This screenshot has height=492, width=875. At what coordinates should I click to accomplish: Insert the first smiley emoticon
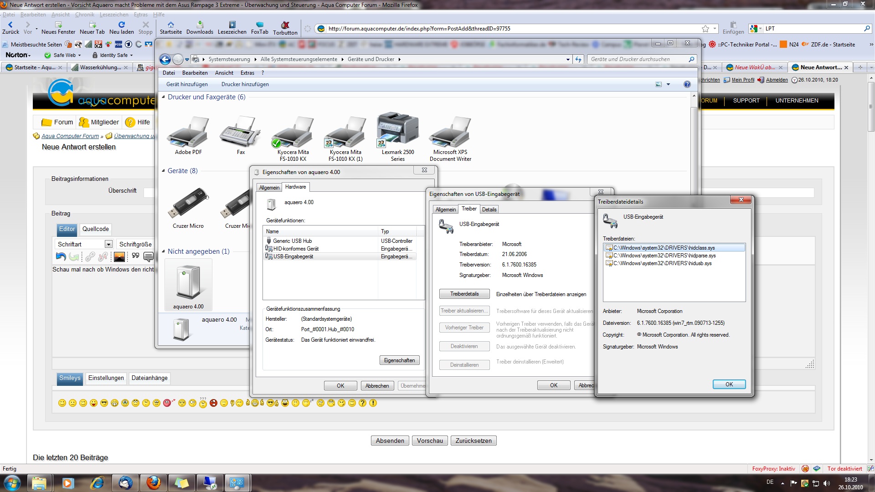coord(62,403)
